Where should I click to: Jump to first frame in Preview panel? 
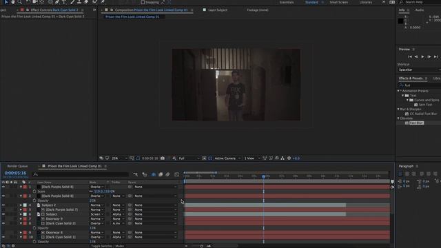pos(410,56)
